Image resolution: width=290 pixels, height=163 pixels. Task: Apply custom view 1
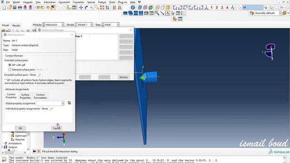(212, 8)
